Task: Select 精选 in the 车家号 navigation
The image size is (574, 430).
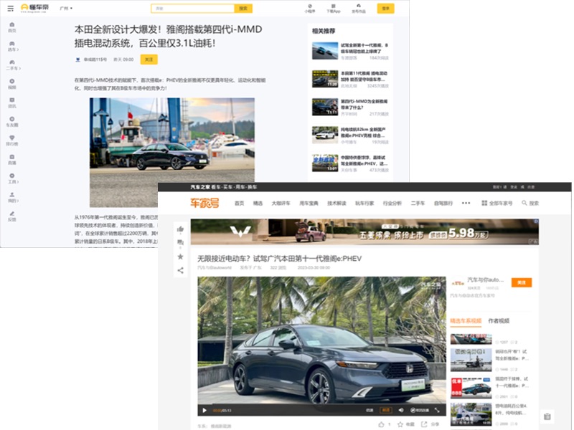Action: click(x=258, y=203)
